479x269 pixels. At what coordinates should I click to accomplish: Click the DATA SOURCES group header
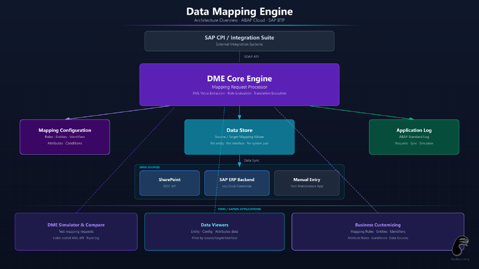tap(150, 167)
